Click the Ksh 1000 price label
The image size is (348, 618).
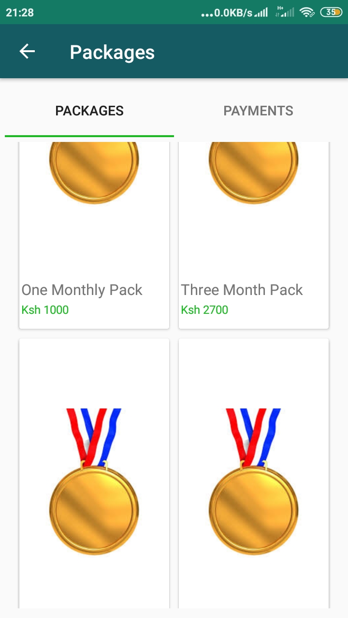pos(45,310)
